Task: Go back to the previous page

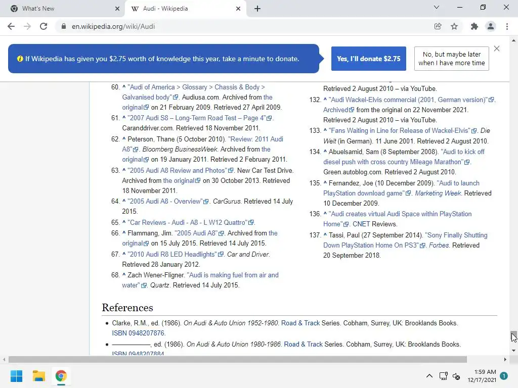Action: point(11,26)
